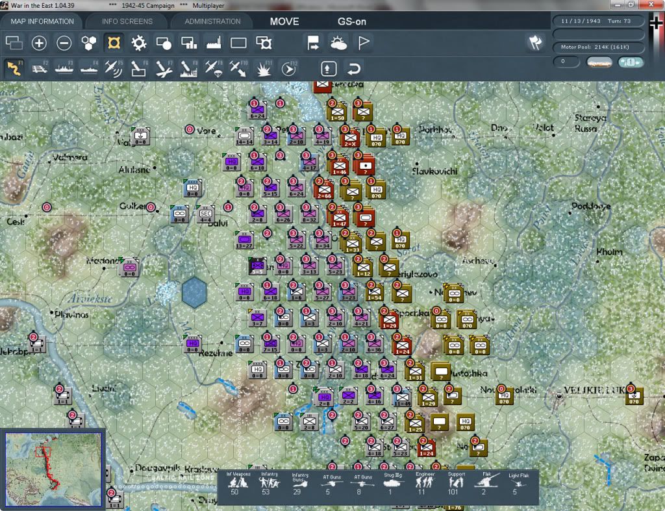Select the F6 Bomb Unit mode icon
Screen dimensions: 665x511
pyautogui.click(x=139, y=68)
